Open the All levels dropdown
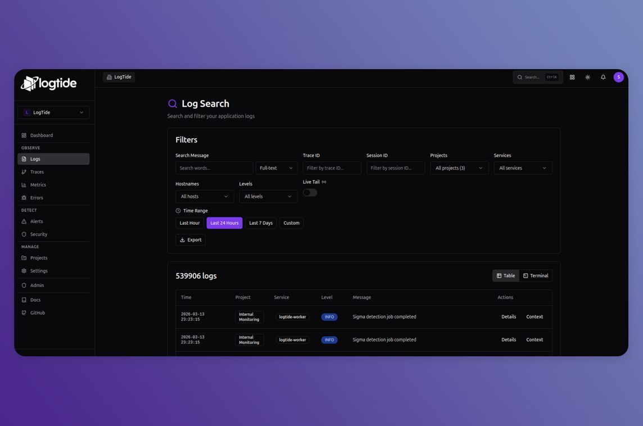Screen dimensions: 643x426 click(268, 196)
